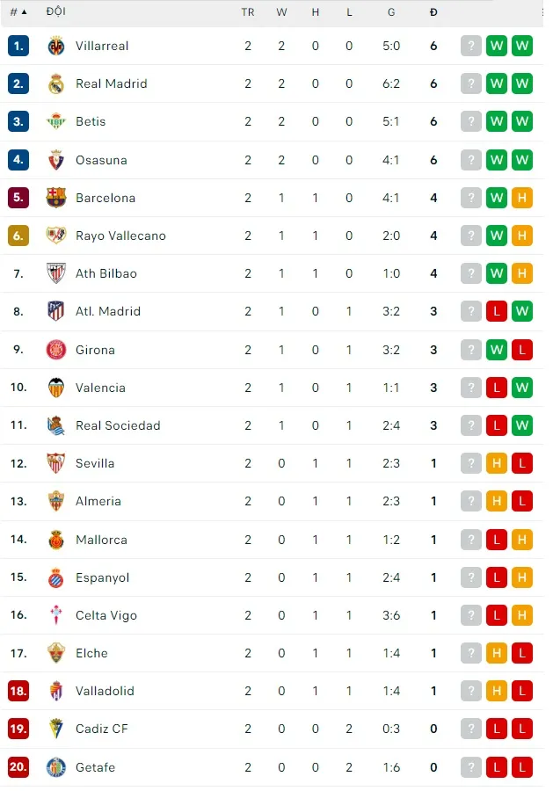Select the Barcelona club badge
The height and width of the screenshot is (791, 553).
click(57, 198)
